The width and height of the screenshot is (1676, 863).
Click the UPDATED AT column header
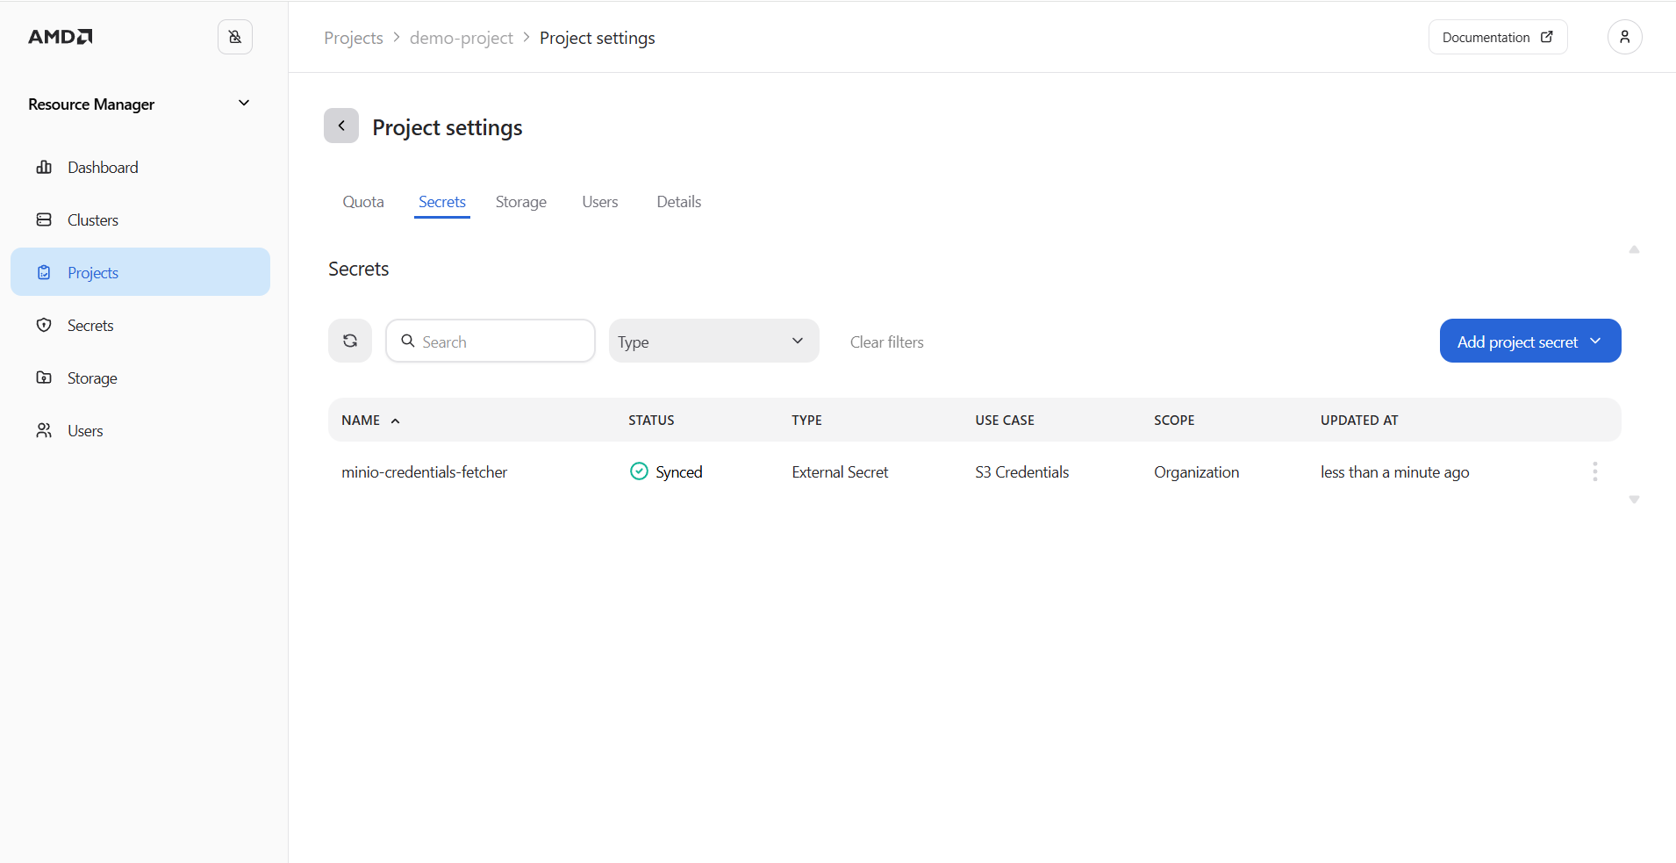(1359, 421)
